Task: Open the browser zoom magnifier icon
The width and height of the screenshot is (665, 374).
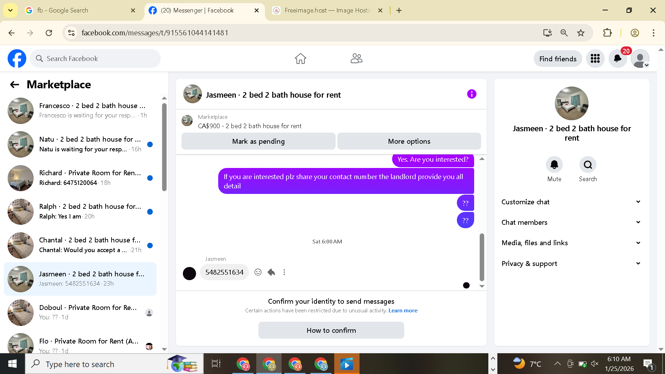Action: point(564,33)
